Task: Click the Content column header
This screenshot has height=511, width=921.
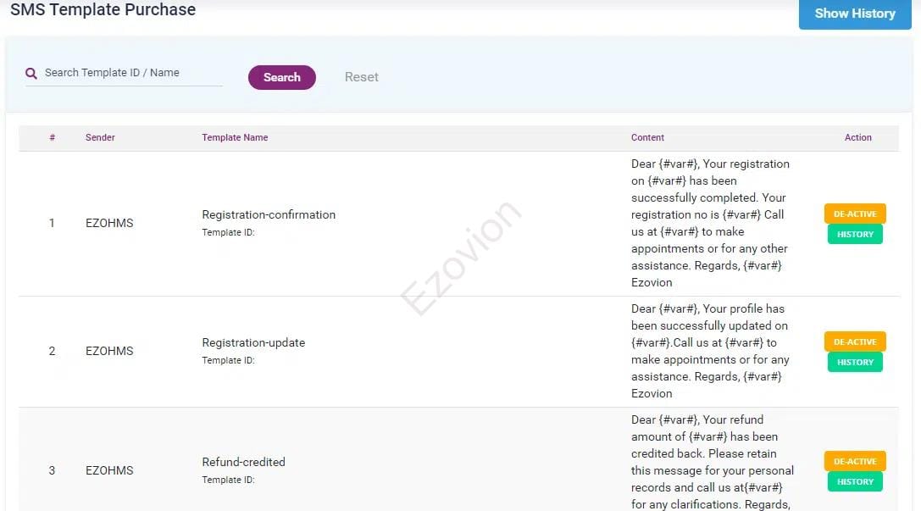Action: pos(647,137)
